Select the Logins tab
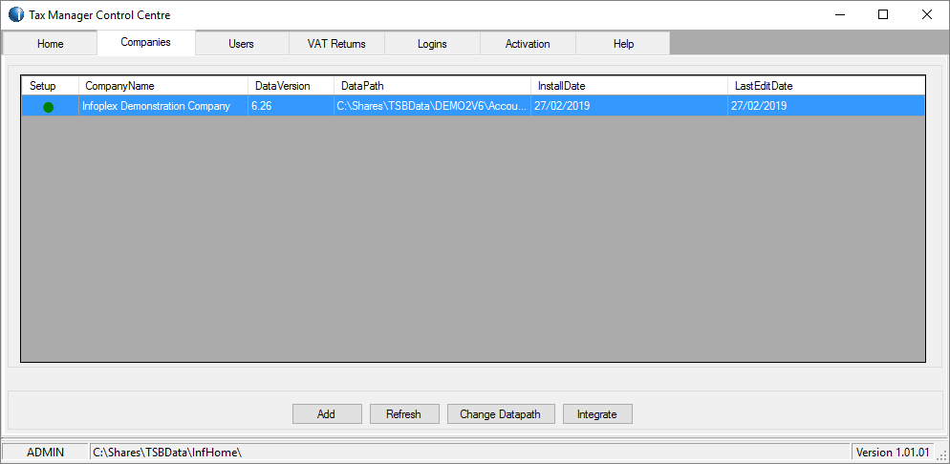Image resolution: width=950 pixels, height=464 pixels. [432, 44]
